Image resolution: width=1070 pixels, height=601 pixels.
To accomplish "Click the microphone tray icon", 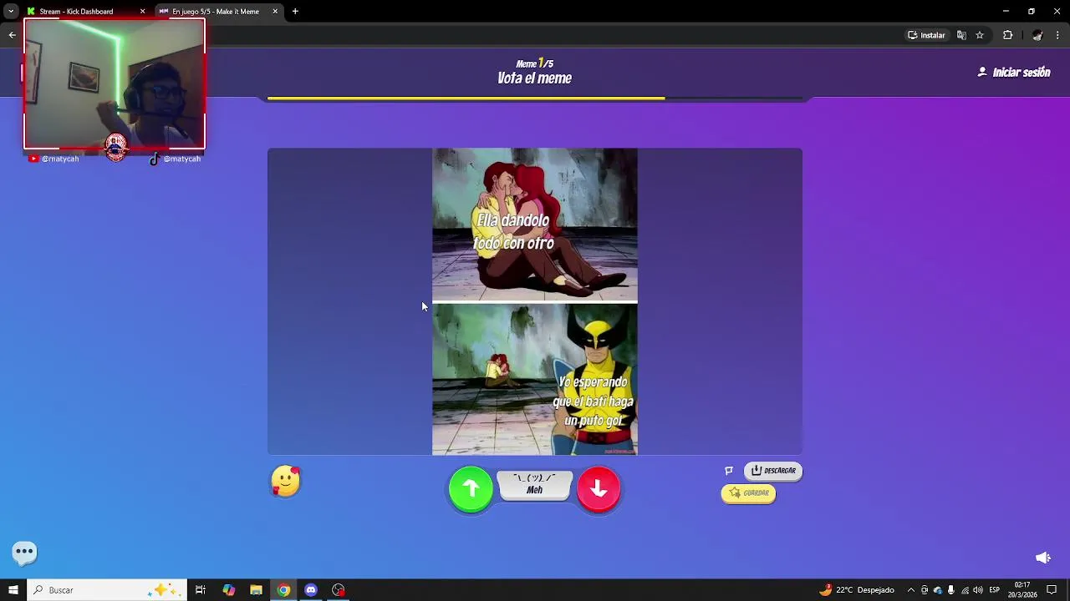I will [x=951, y=590].
